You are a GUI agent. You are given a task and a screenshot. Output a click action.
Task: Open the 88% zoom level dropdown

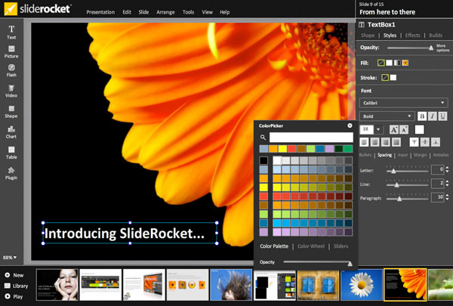pyautogui.click(x=10, y=257)
